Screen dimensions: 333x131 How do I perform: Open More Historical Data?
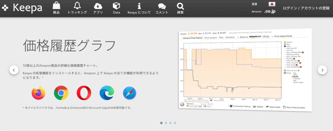coord(294,107)
